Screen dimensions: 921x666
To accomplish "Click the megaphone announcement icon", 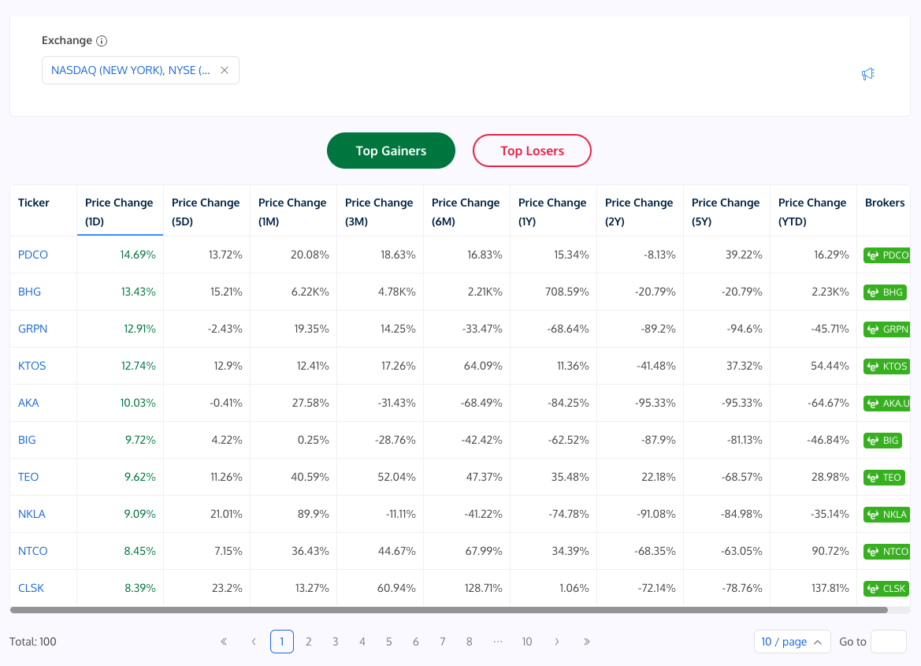I will coord(867,74).
